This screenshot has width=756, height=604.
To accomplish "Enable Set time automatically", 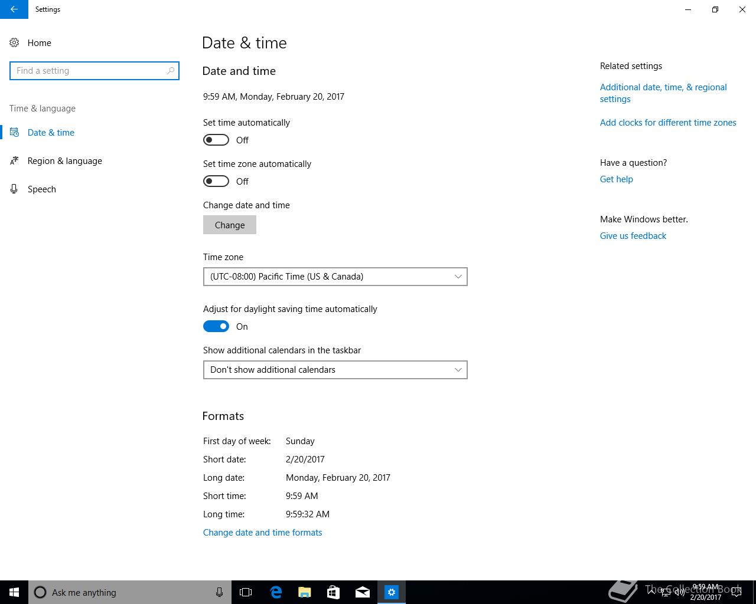I will click(216, 140).
